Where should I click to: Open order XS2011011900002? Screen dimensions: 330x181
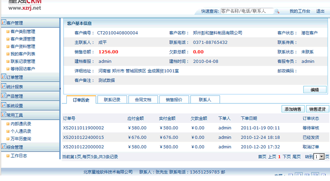(x=83, y=128)
